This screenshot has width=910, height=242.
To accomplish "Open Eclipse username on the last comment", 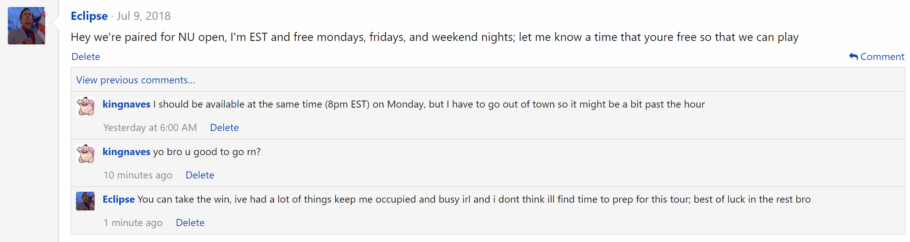I will click(x=118, y=200).
